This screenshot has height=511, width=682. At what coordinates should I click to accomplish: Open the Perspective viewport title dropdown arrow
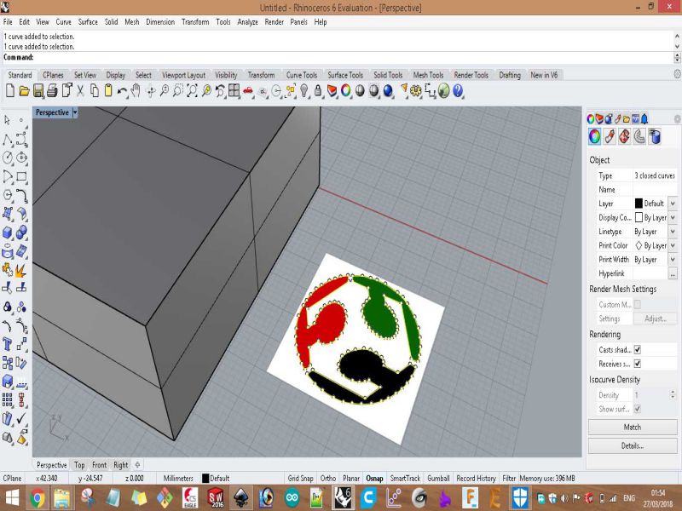tap(75, 112)
